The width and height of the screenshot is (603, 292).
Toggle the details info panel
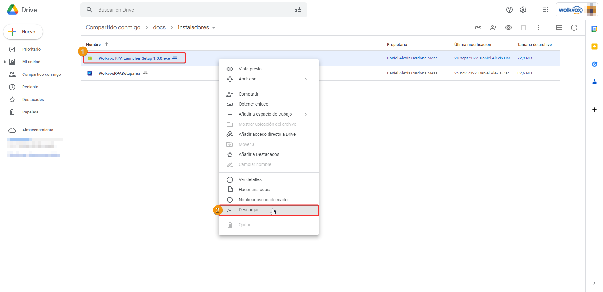(x=574, y=28)
